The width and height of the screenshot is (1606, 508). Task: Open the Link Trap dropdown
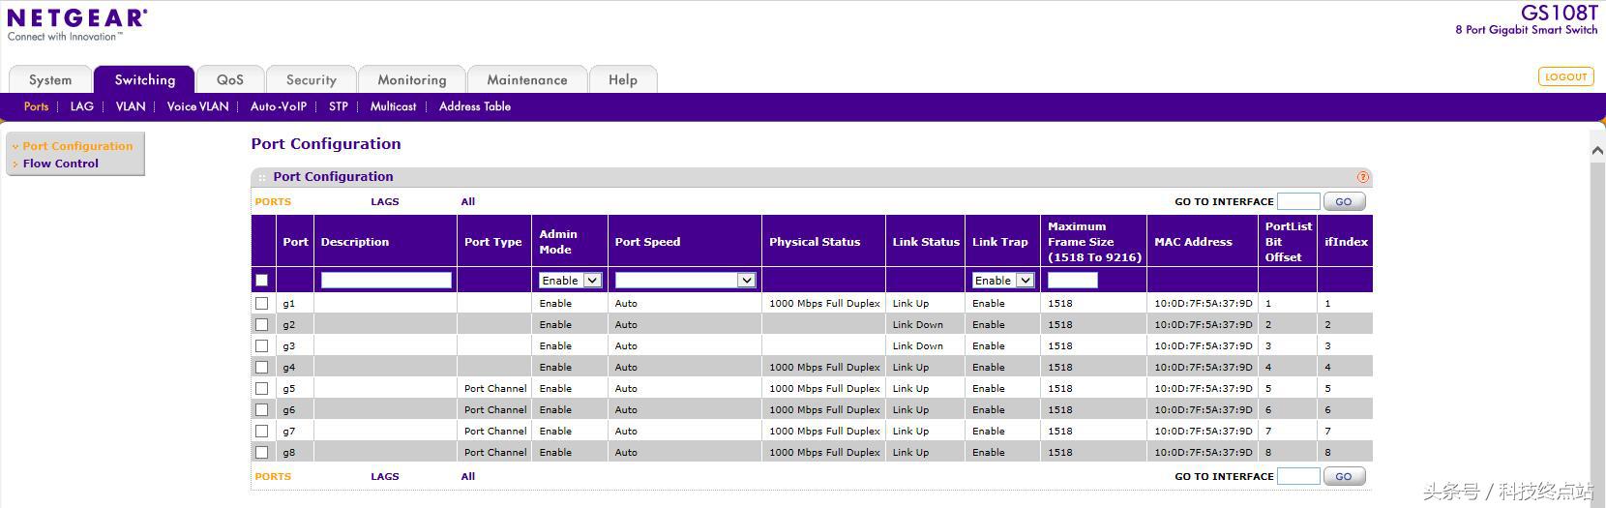pos(1003,281)
